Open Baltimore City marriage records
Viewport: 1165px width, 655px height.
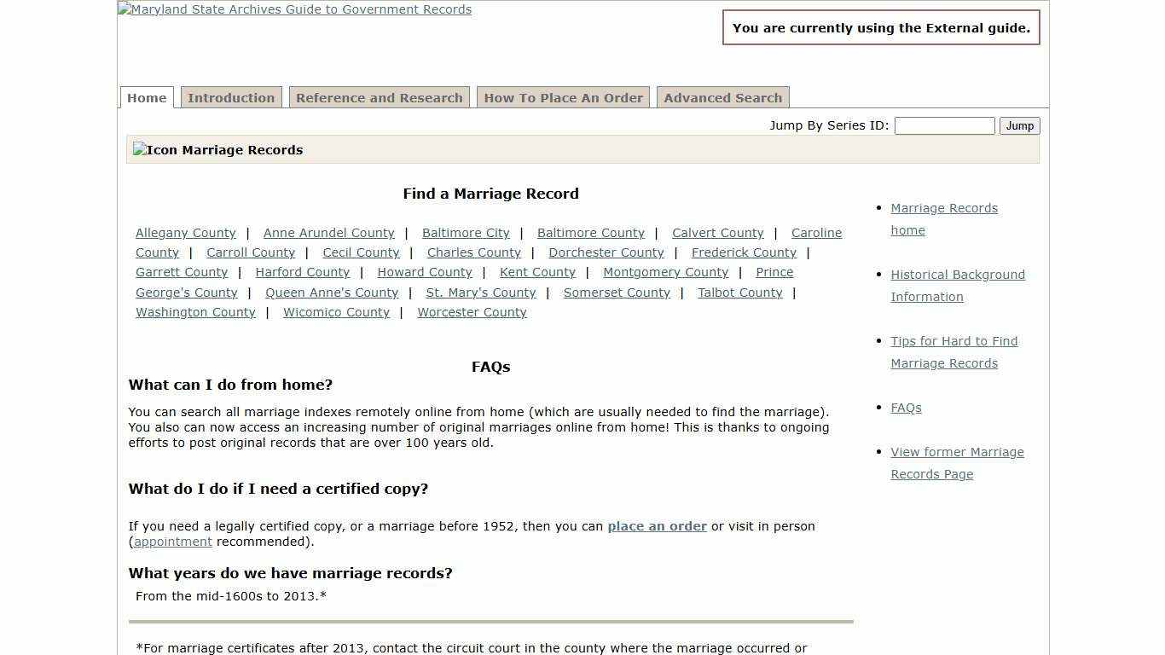[466, 233]
